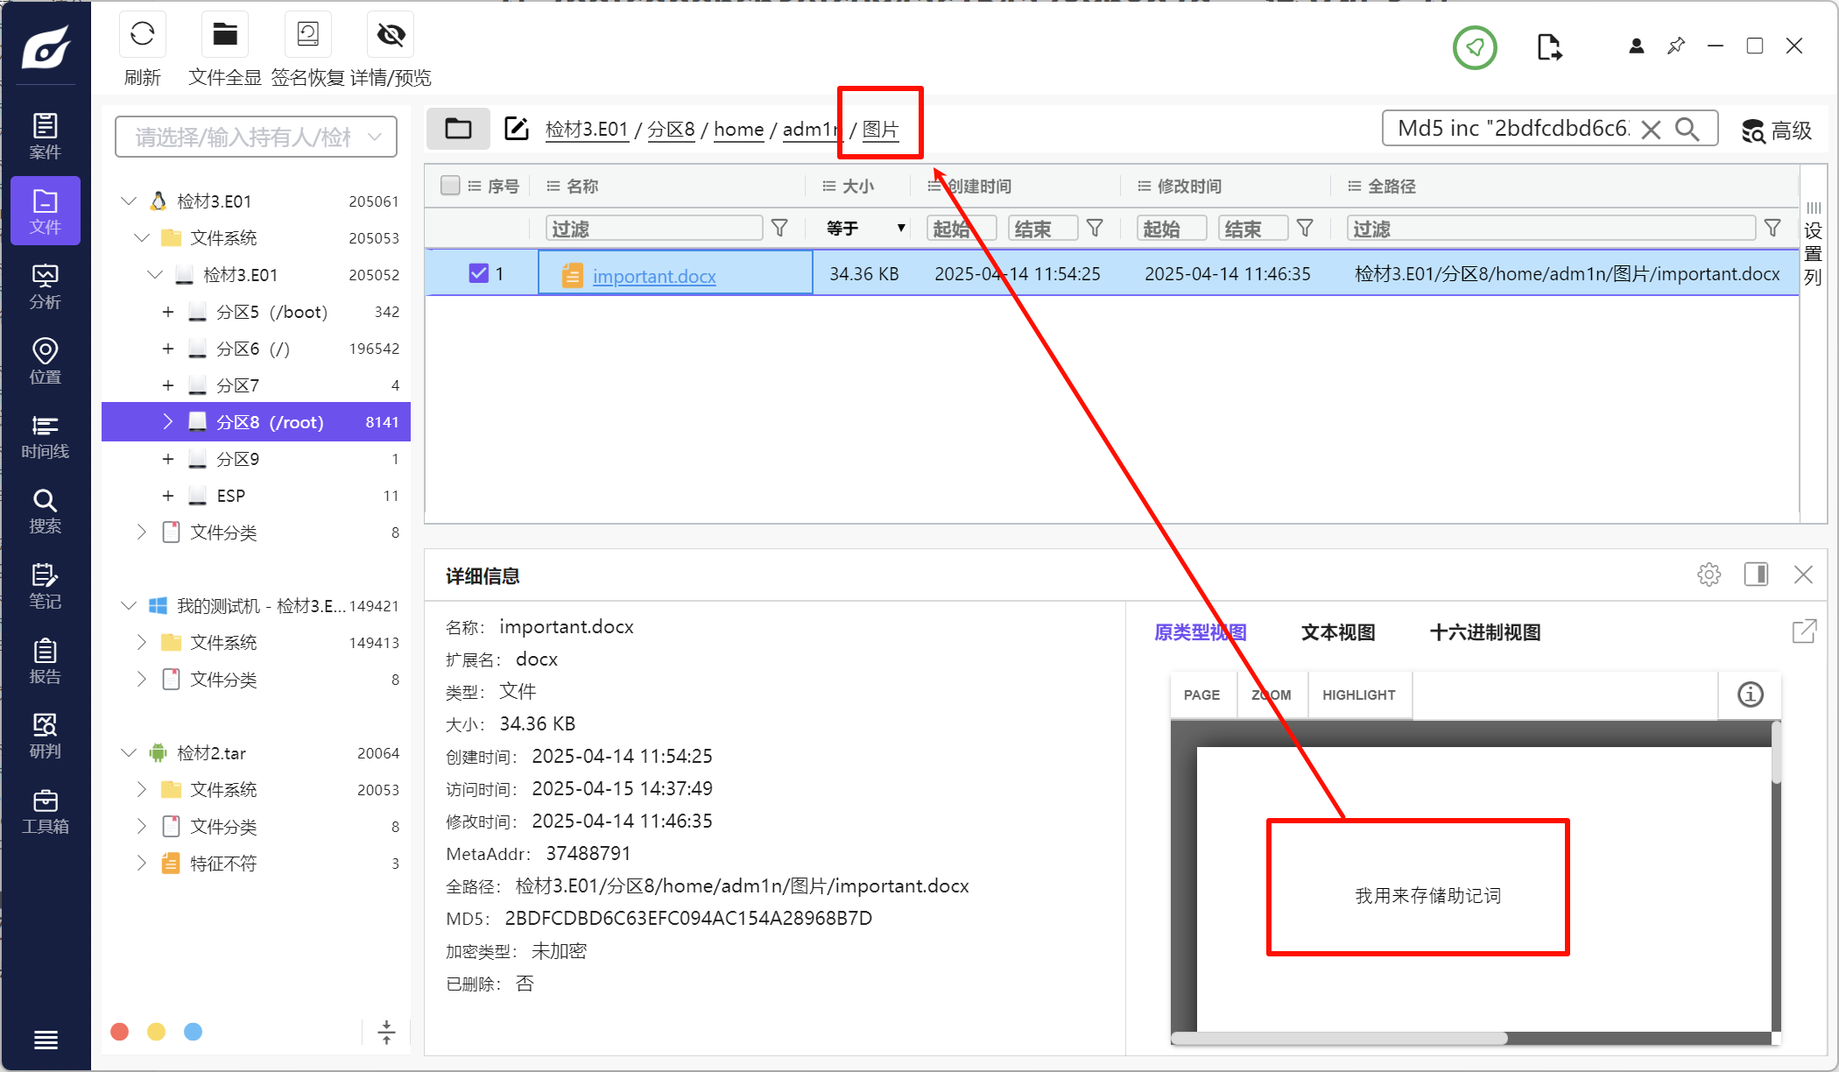Click the export file icon in title bar
Viewport: 1839px width, 1072px height.
1549,47
